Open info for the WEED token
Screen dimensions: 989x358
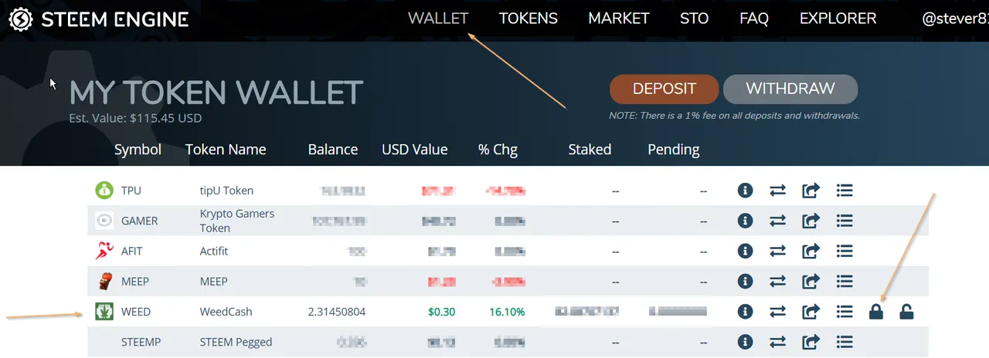pos(745,312)
